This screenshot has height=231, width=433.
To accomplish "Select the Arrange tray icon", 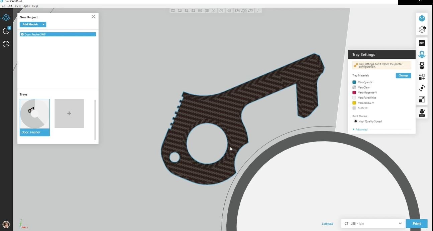I will tap(422, 77).
